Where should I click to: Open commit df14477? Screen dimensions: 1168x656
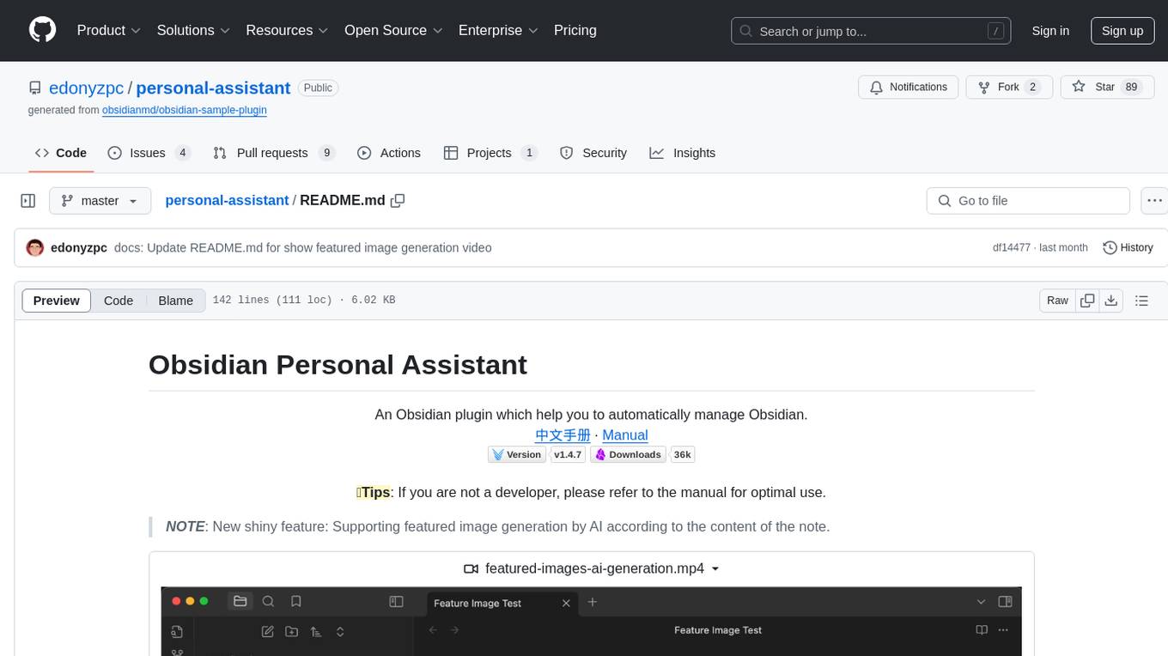(x=1012, y=247)
